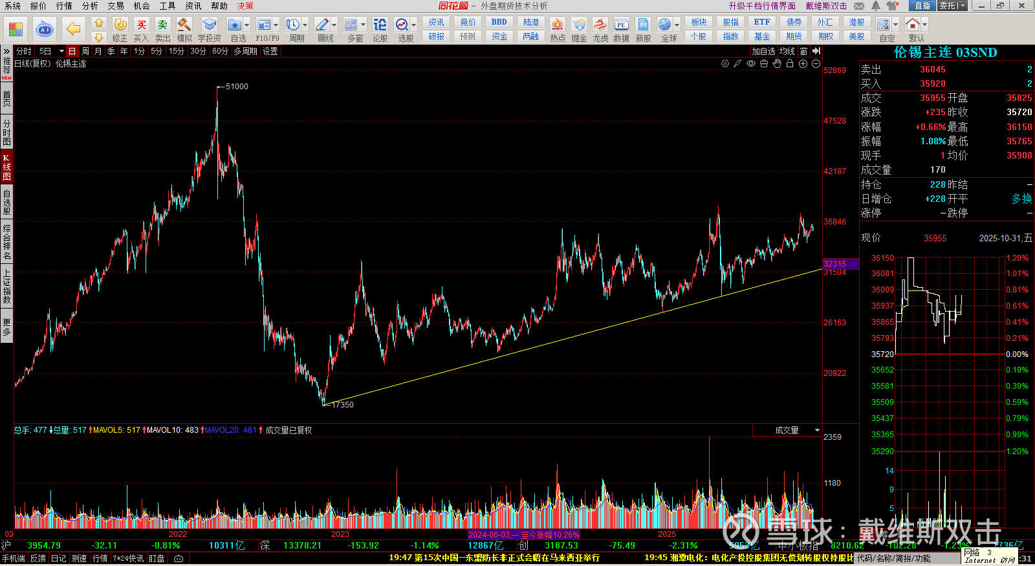This screenshot has height=566, width=1035.
Task: Switch to 60分 minute period
Action: click(221, 51)
